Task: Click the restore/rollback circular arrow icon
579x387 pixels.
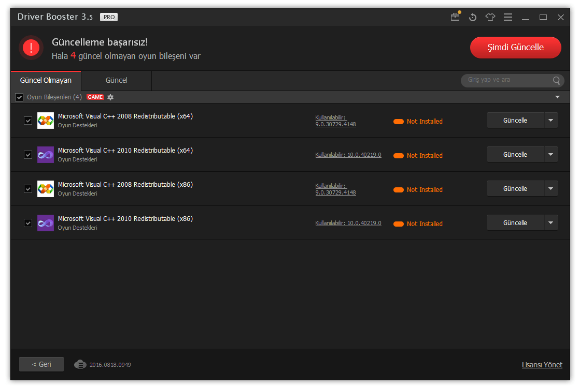Action: (473, 17)
